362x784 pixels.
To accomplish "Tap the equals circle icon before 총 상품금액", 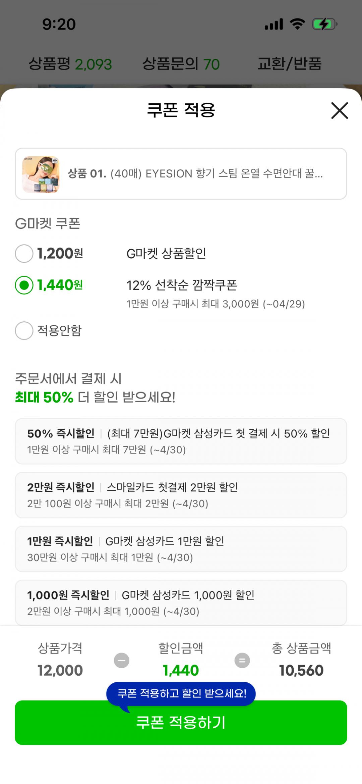I will coord(242,660).
